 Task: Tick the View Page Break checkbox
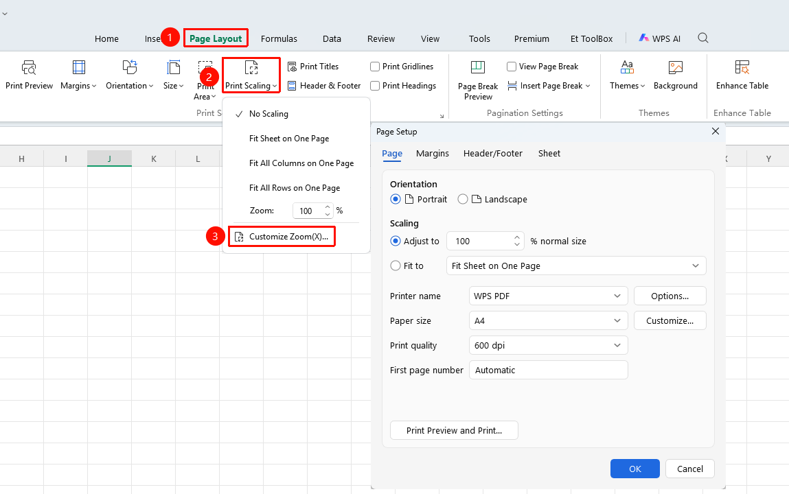coord(512,67)
